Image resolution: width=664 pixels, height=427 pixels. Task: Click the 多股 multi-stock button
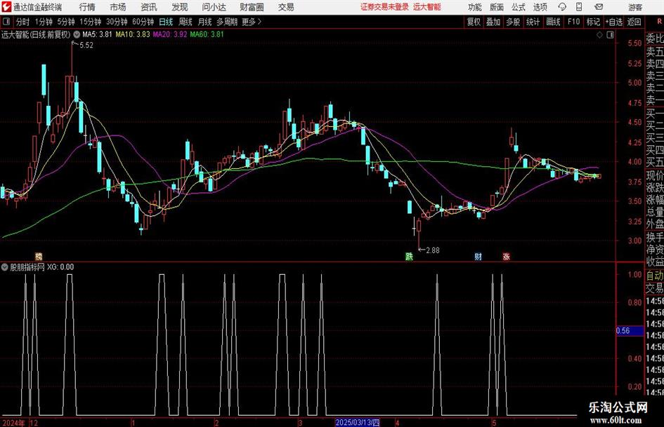[513, 22]
